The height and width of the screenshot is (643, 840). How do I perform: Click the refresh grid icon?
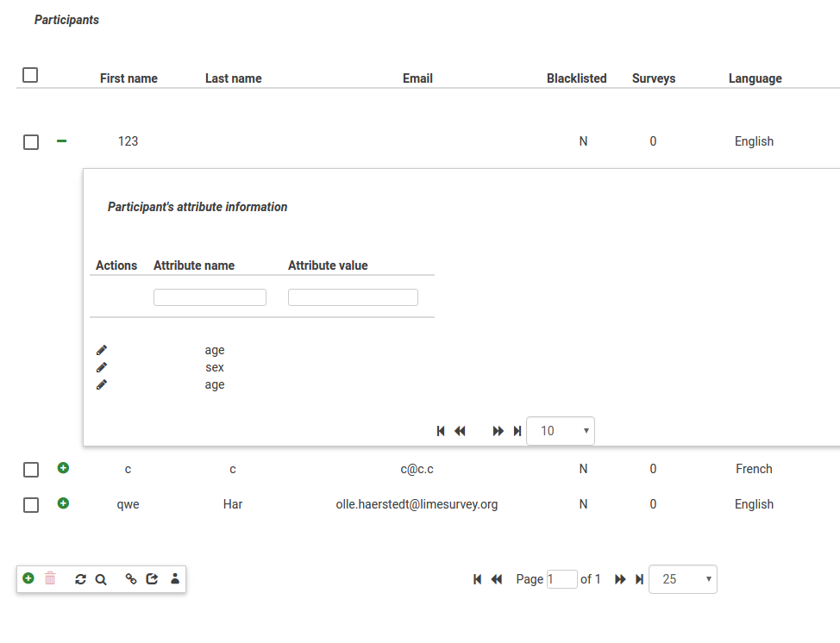pyautogui.click(x=80, y=579)
